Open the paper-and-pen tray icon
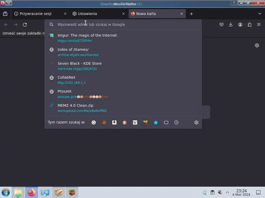The image size is (265, 198). click(x=204, y=192)
